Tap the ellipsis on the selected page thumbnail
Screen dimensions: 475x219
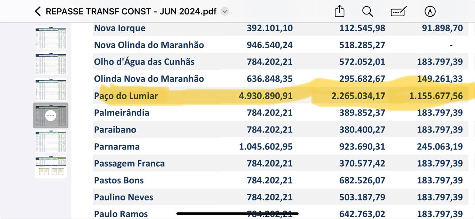tap(50, 116)
